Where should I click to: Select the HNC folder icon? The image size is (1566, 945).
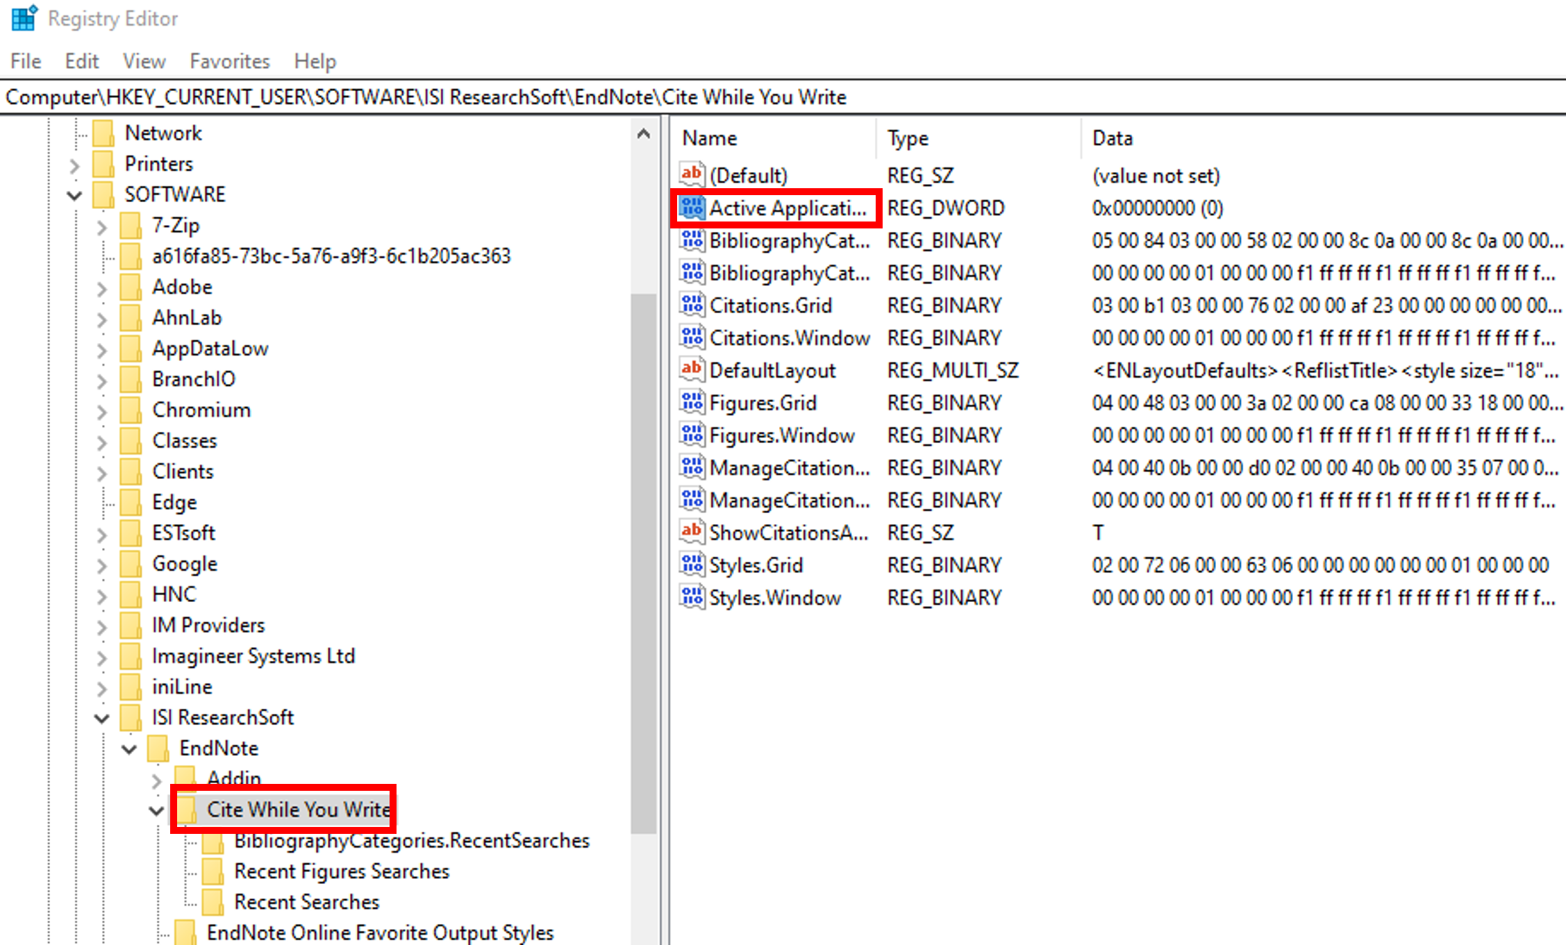coord(131,594)
